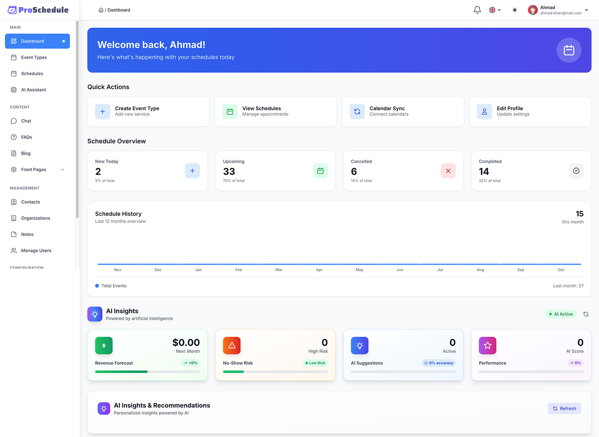This screenshot has height=437, width=599.
Task: Open Manage Users in sidebar
Action: pos(37,250)
